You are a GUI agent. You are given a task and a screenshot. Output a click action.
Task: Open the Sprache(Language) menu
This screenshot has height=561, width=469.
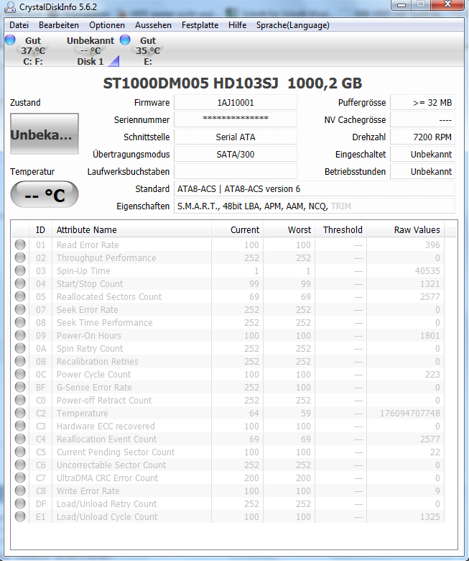pyautogui.click(x=292, y=25)
